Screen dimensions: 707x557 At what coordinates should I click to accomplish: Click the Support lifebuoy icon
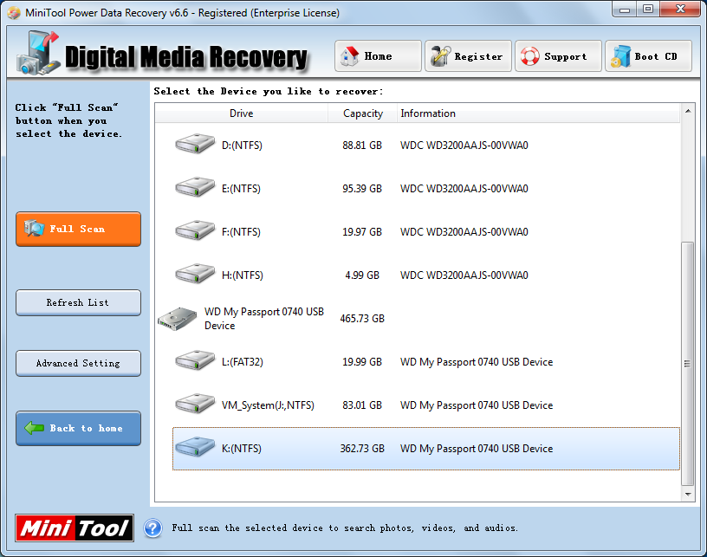click(529, 56)
